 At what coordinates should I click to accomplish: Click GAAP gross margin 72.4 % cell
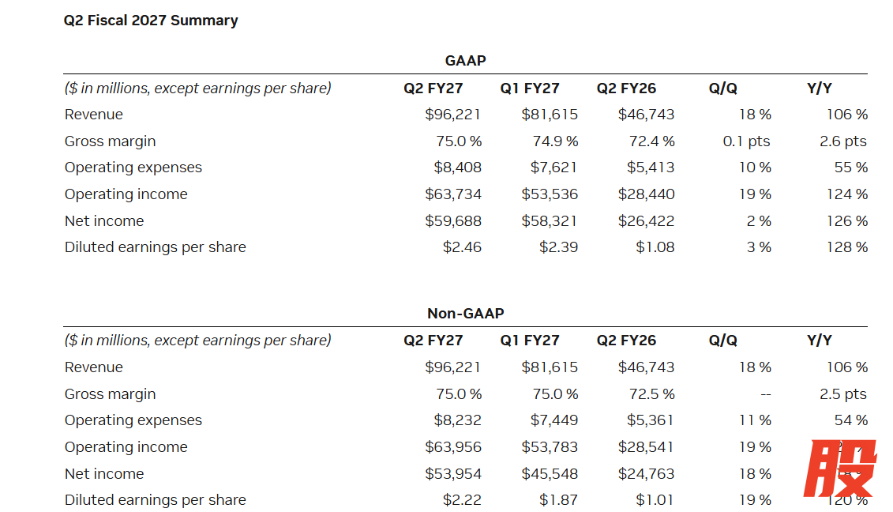click(651, 141)
